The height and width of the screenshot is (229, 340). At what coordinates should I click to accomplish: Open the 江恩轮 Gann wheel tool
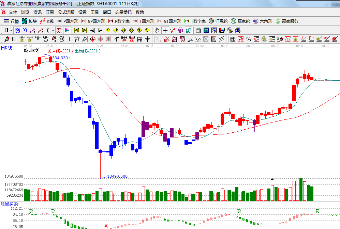[218, 21]
